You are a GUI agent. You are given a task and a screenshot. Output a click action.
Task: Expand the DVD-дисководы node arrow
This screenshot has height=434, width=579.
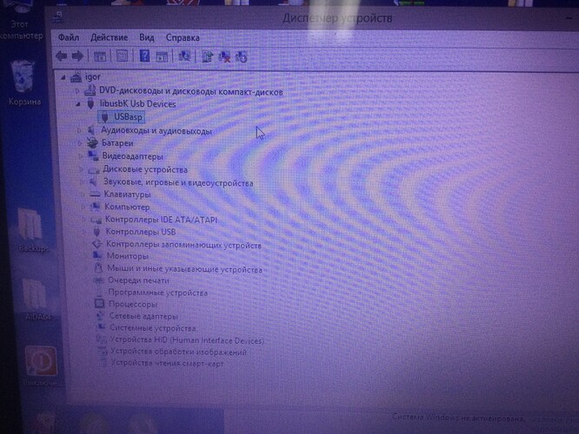(77, 91)
